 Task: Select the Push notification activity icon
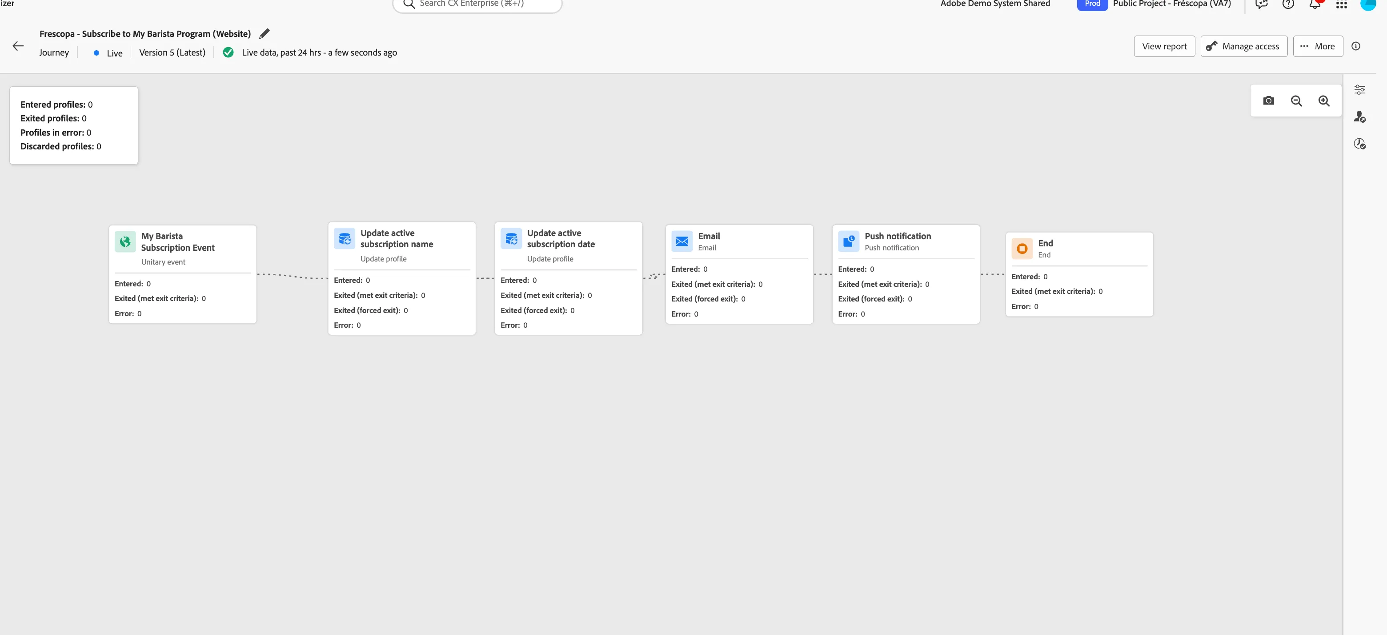(849, 241)
